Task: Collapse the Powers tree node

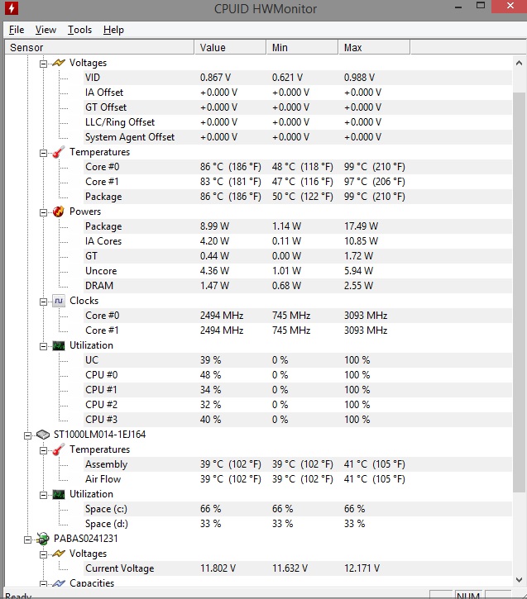Action: 44,212
